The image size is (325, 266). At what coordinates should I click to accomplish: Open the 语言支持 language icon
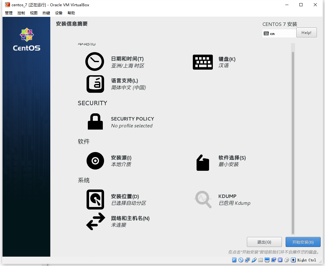pyautogui.click(x=95, y=84)
